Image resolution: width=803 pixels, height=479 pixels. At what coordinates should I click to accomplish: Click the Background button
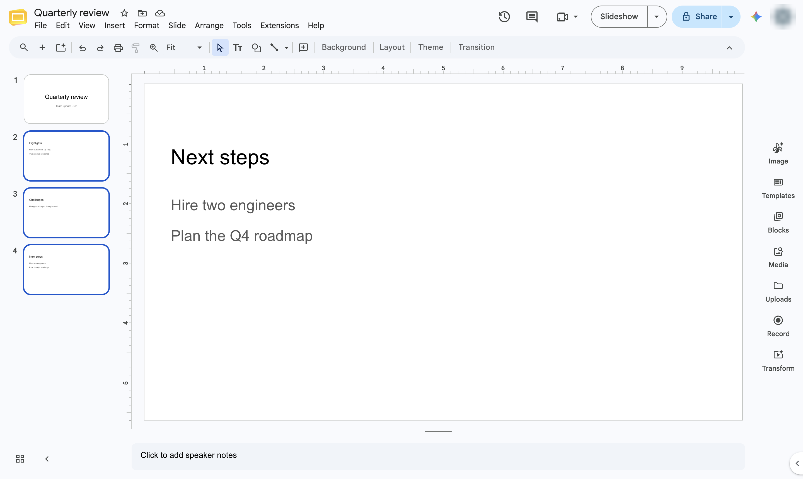click(344, 47)
